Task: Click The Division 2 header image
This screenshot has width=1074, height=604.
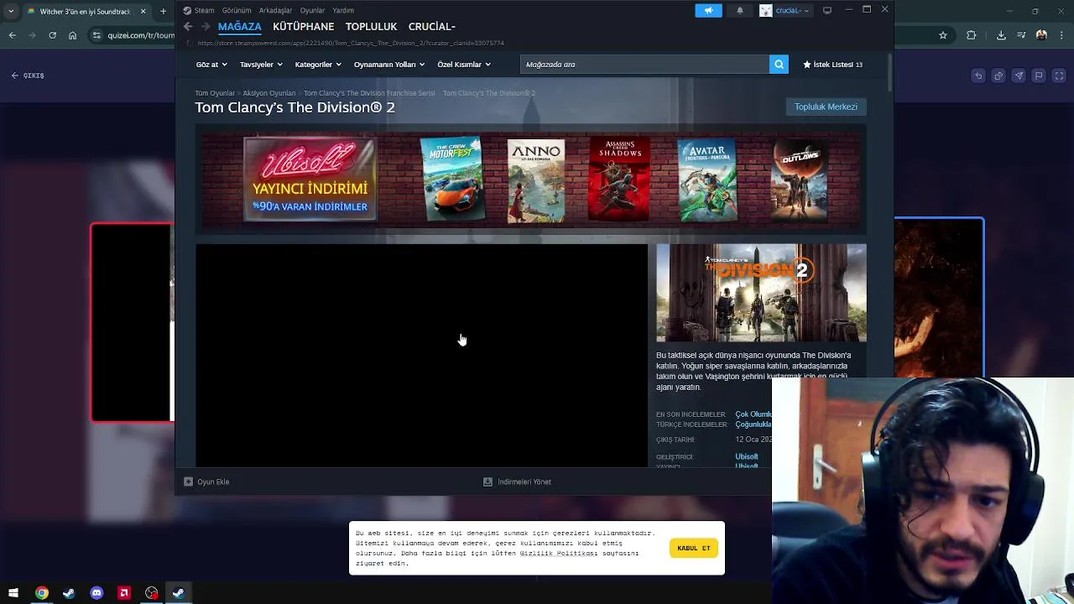Action: [x=761, y=293]
